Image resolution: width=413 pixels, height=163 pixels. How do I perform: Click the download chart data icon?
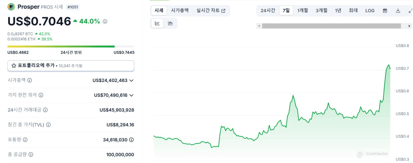coord(398,11)
